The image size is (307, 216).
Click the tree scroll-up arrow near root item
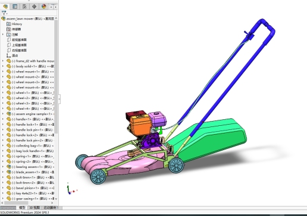click(56, 18)
